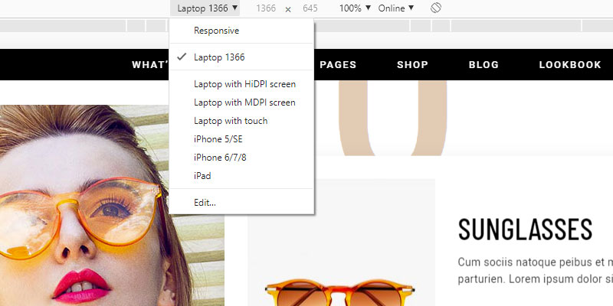
Task: Open Edit... device list option
Action: pos(241,203)
